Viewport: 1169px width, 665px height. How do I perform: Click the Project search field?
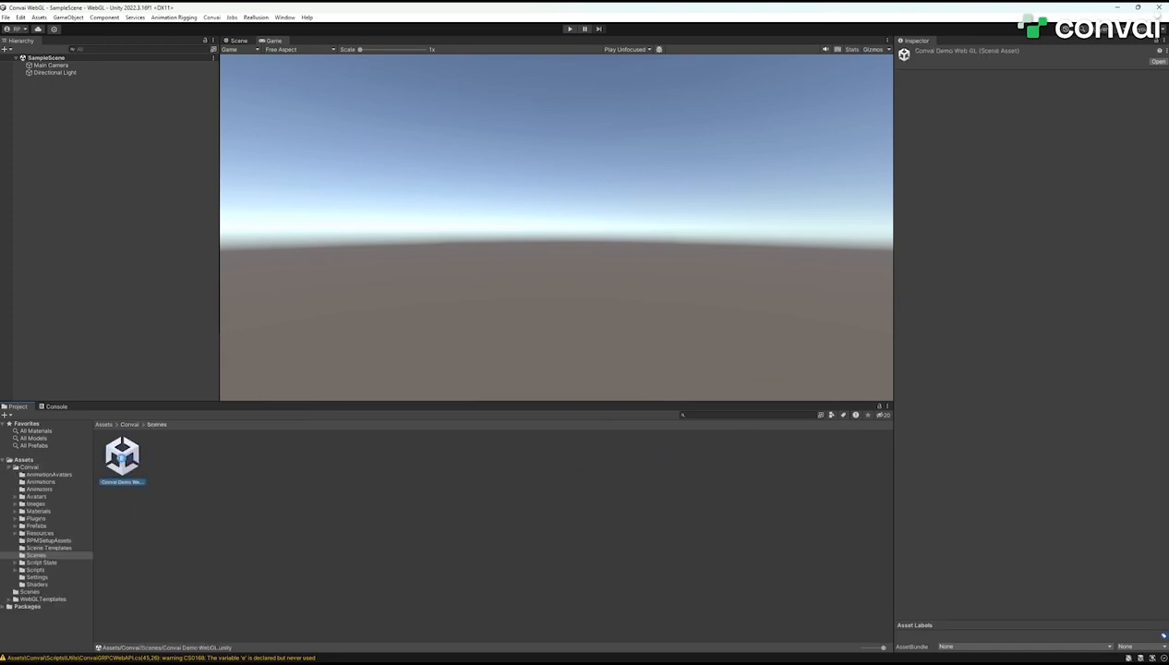click(748, 416)
